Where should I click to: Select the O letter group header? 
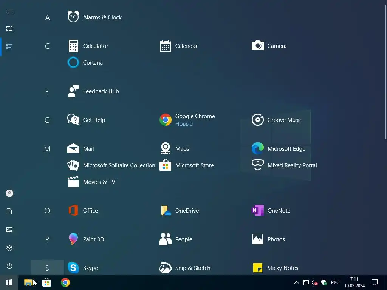pos(47,211)
